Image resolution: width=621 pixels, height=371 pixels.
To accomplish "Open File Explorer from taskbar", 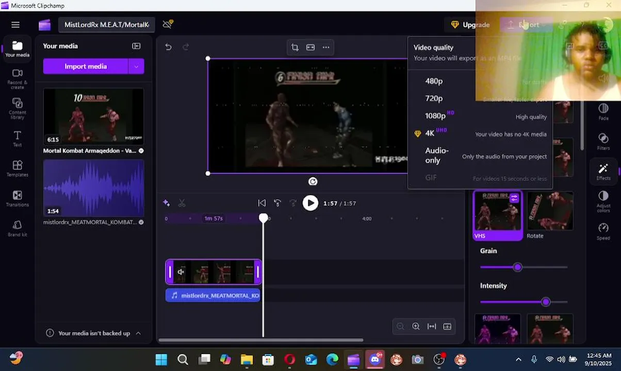I will click(x=247, y=359).
